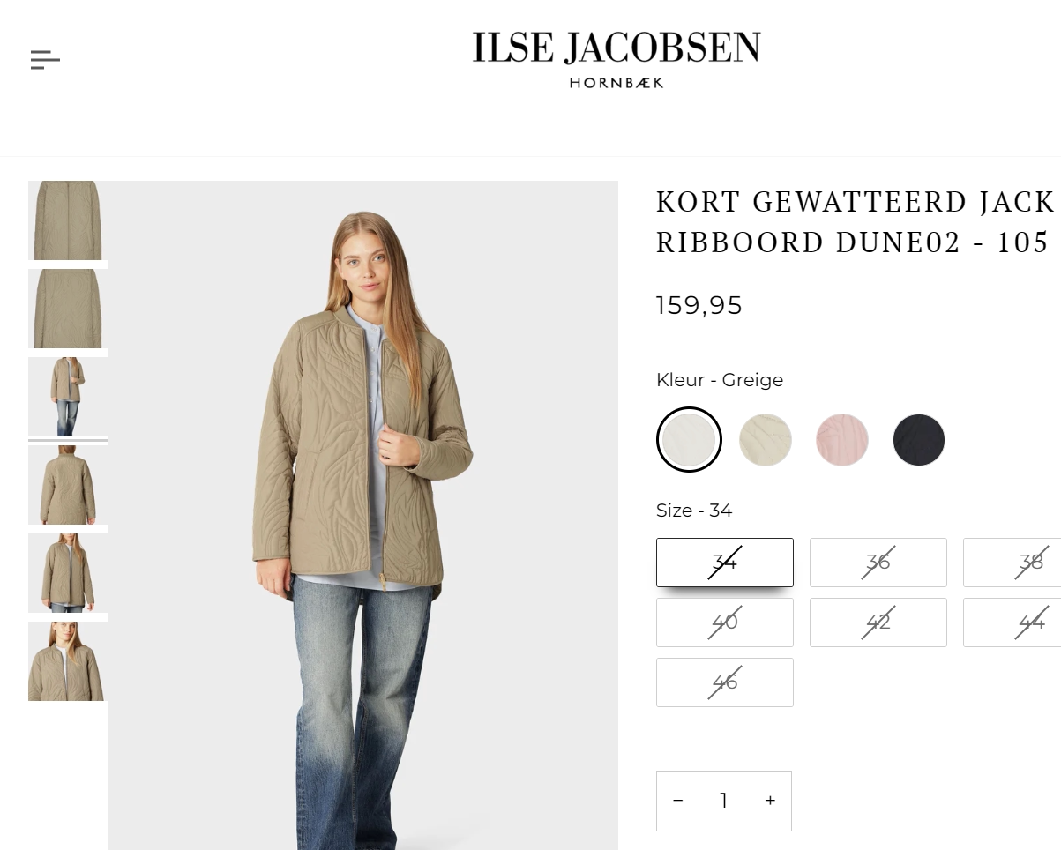Select the black color swatch
1061x850 pixels.
pos(919,439)
